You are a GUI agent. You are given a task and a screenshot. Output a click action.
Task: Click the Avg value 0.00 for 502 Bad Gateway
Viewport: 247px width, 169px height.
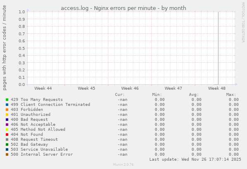click(197, 145)
